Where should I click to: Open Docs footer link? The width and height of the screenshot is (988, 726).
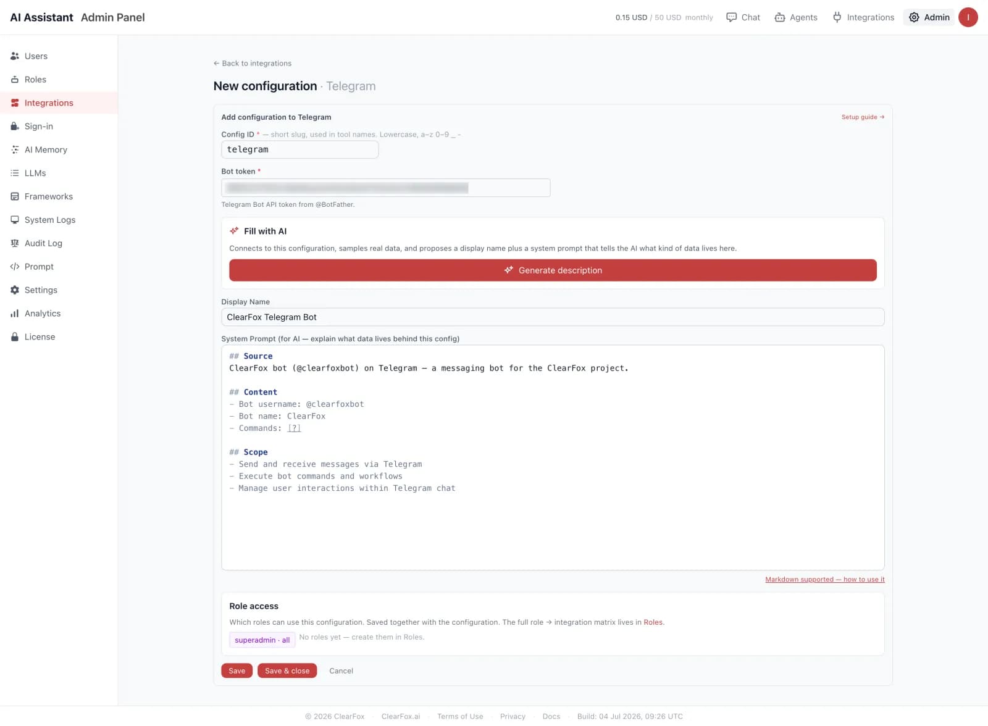point(551,717)
